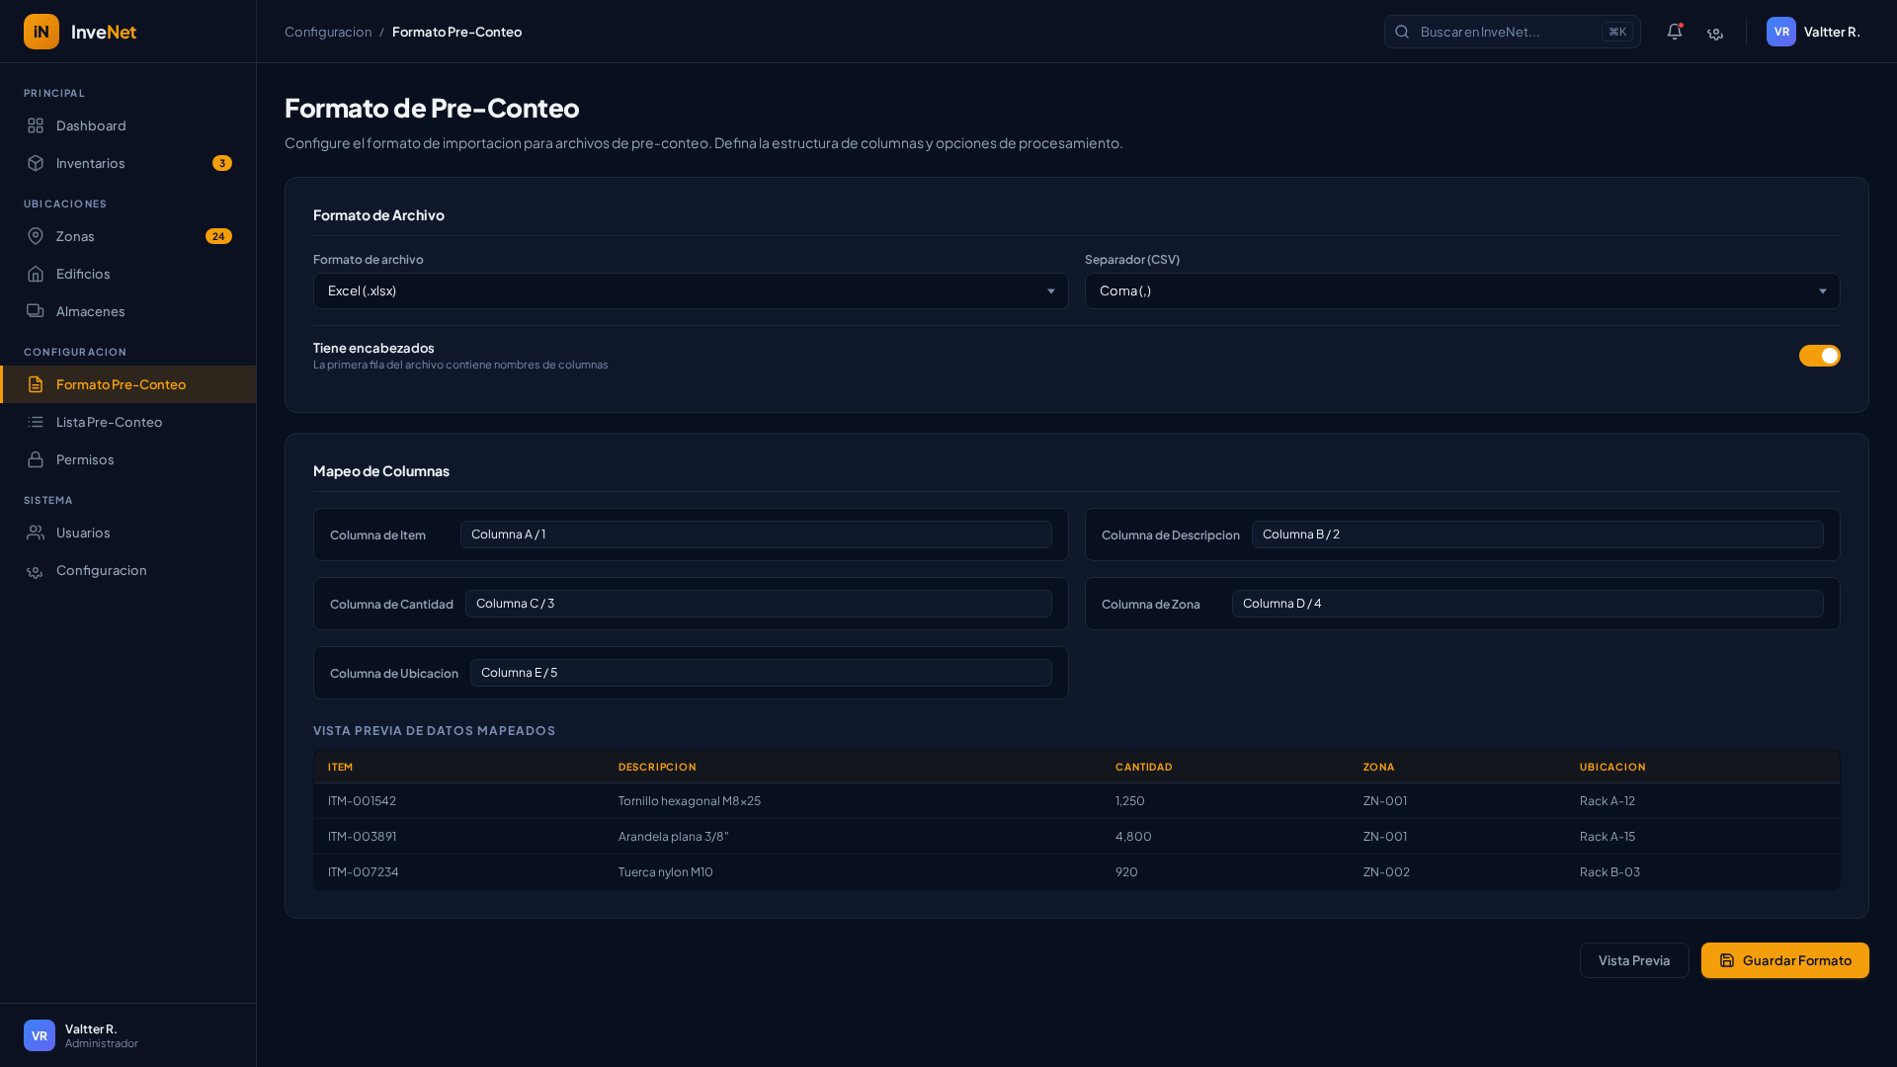The height and width of the screenshot is (1067, 1897).
Task: Disable the Tiene encabezados toggle
Action: [x=1819, y=356]
